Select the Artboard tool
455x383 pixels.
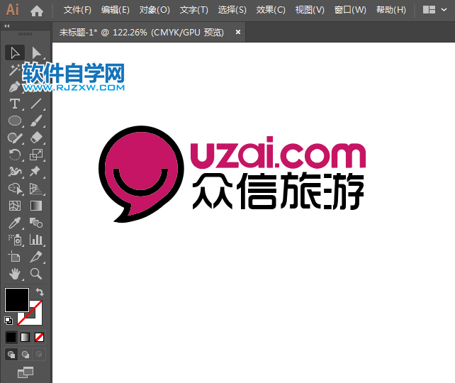point(14,257)
